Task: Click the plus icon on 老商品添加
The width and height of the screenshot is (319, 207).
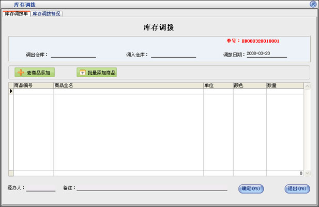Action: click(x=20, y=73)
